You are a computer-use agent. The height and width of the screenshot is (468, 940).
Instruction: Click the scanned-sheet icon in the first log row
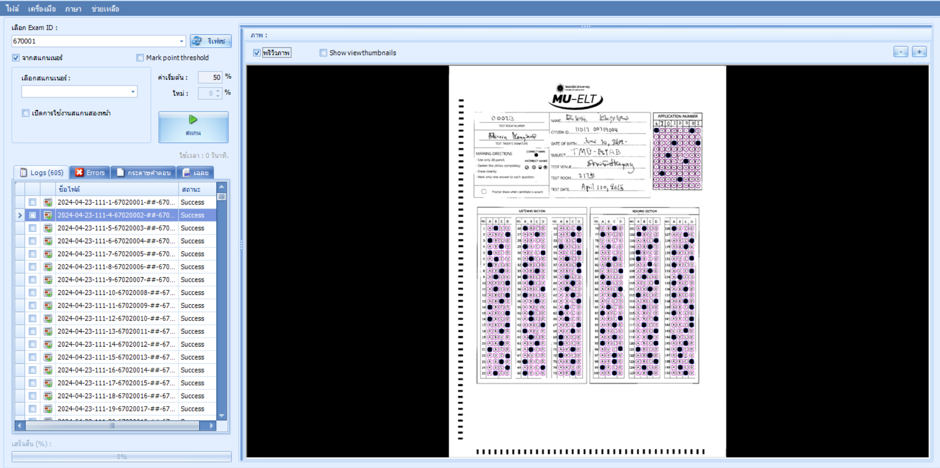(x=47, y=202)
